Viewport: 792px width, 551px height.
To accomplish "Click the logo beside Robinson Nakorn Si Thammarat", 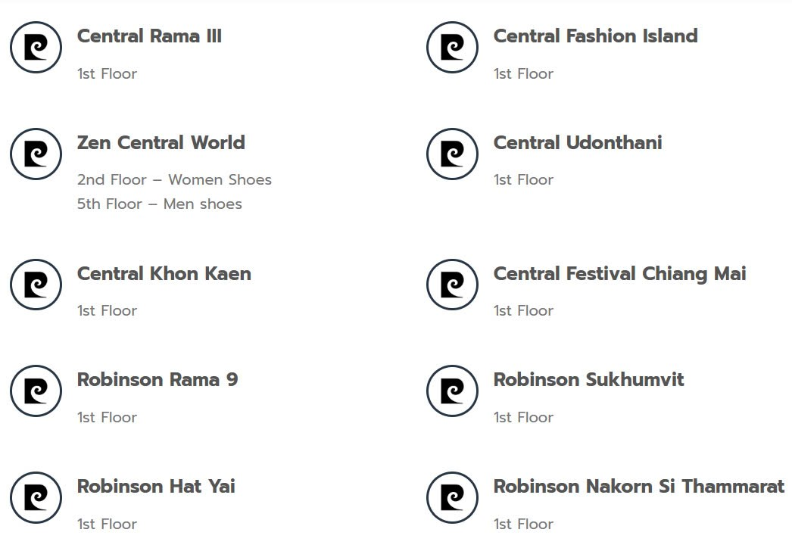I will (452, 498).
